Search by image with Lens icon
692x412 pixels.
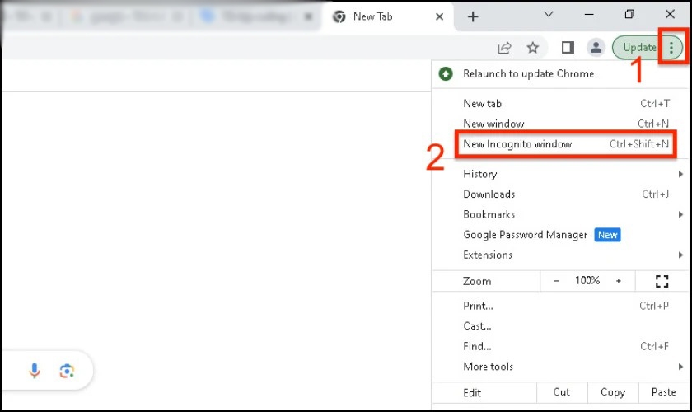coord(67,371)
